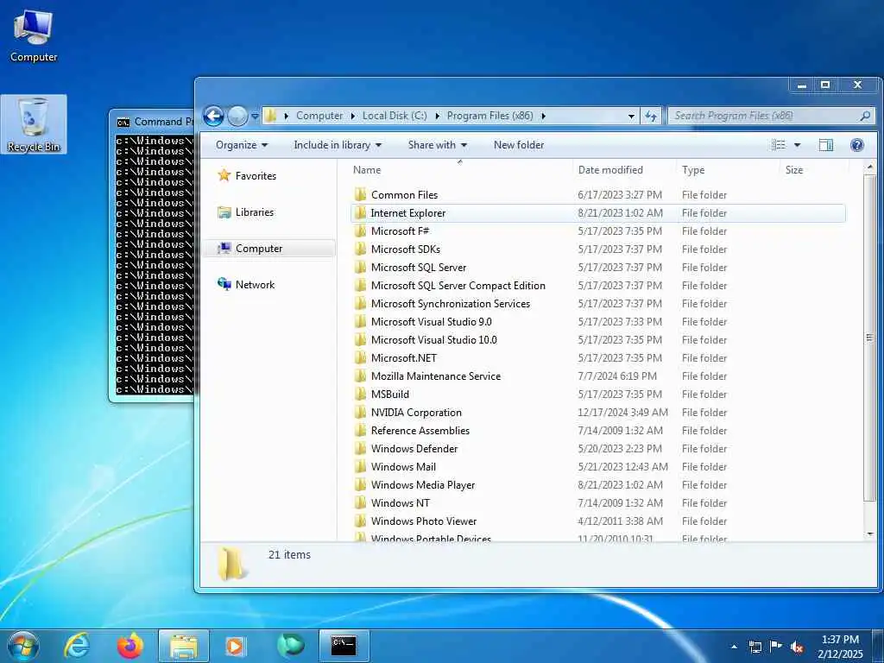Viewport: 884px width, 663px height.
Task: Select the Mozilla Maintenance Service folder icon
Action: (360, 376)
